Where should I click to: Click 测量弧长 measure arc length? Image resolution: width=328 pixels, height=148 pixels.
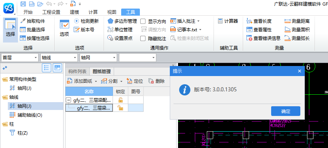297,38
